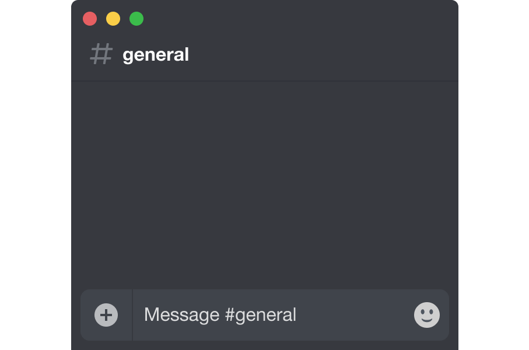Close the window with the red button
529x350 pixels.
[90, 19]
